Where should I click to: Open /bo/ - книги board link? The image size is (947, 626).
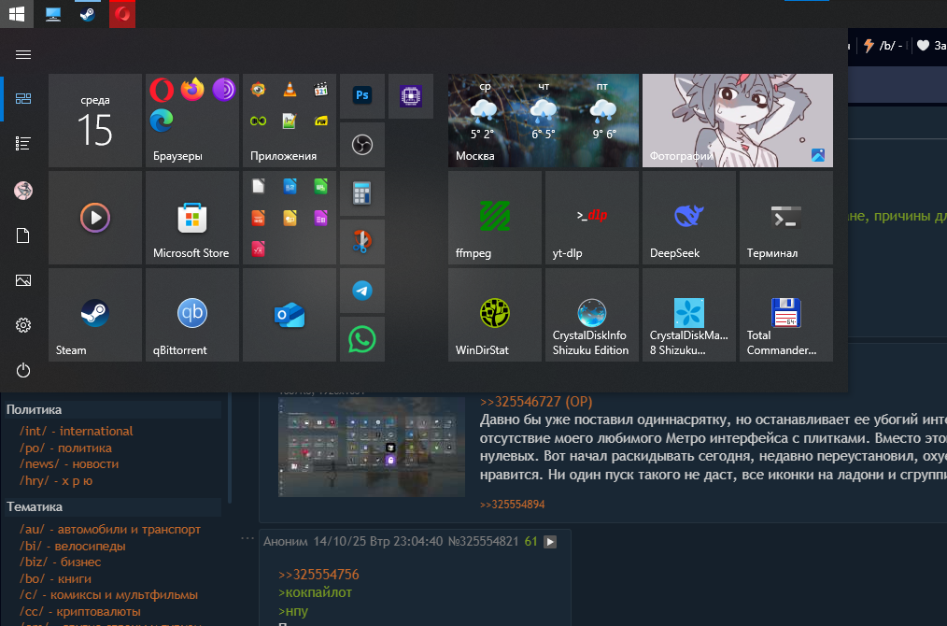click(x=55, y=578)
